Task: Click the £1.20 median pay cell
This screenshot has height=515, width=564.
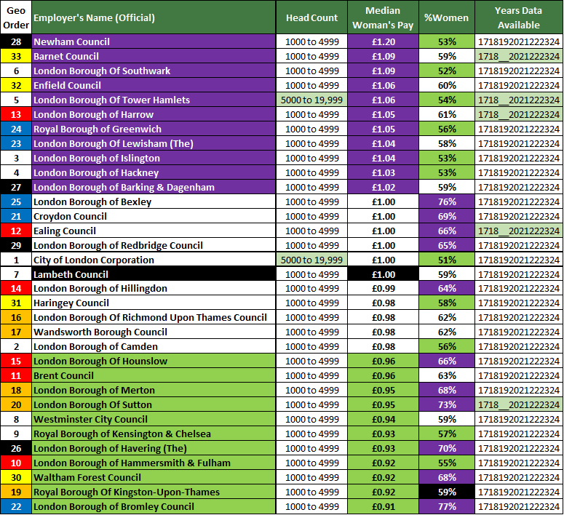Action: (384, 41)
